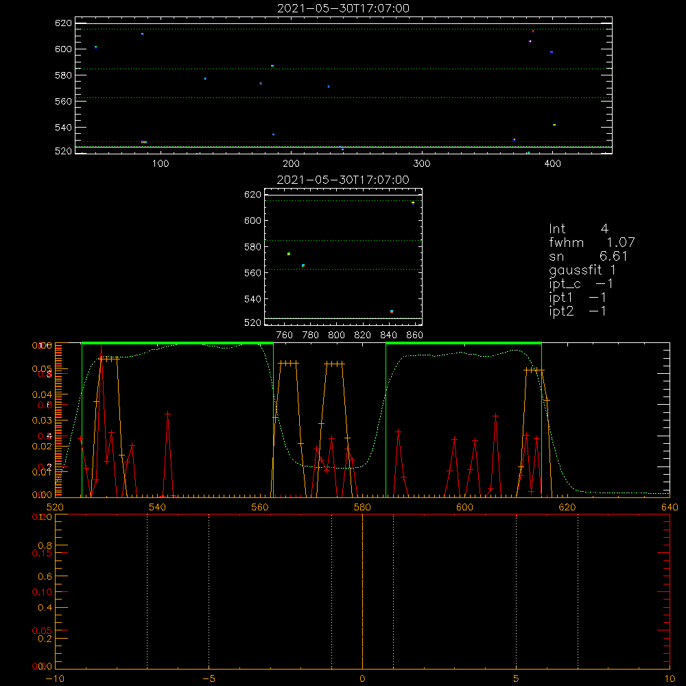Image resolution: width=686 pixels, height=686 pixels.
Task: Click x-axis label 800 on middle plot
Action: tap(336, 335)
